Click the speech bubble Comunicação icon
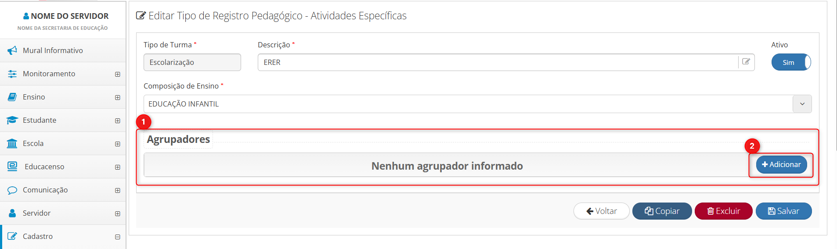This screenshot has height=249, width=837. [12, 190]
